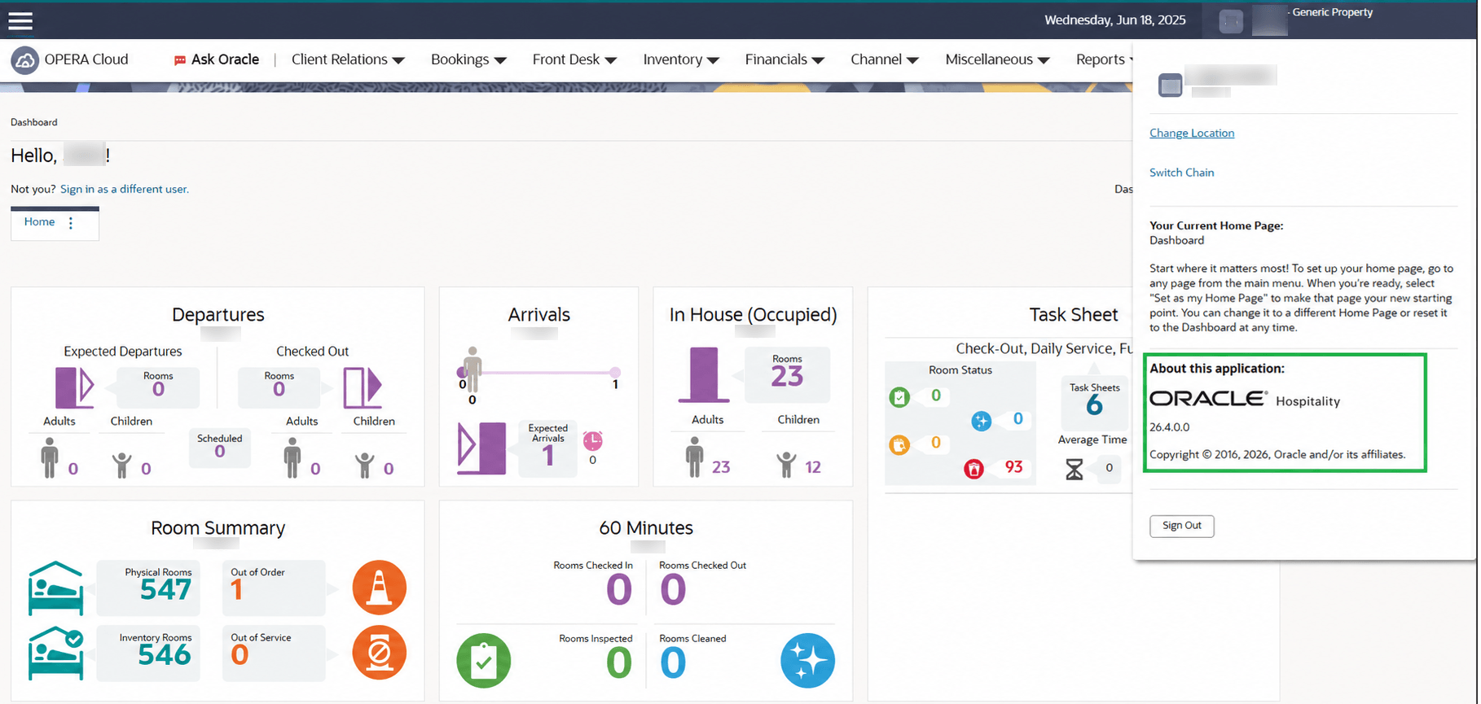Image resolution: width=1481 pixels, height=704 pixels.
Task: Click the In House purple door icon
Action: click(704, 374)
